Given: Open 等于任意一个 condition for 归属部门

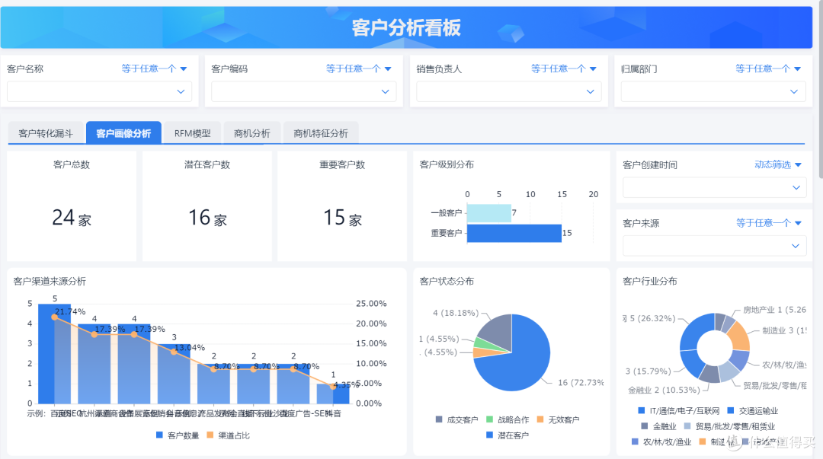Looking at the screenshot, I should coord(768,69).
